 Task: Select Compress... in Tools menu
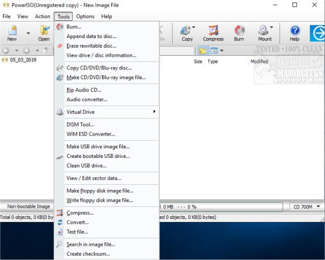click(x=107, y=213)
